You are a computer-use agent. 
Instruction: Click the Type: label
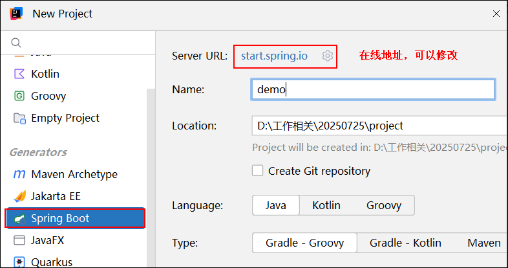click(x=185, y=243)
